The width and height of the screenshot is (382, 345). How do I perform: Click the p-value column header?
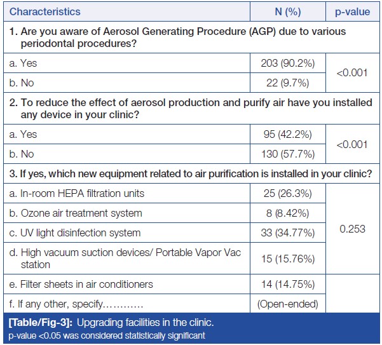(x=351, y=11)
